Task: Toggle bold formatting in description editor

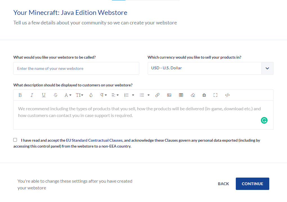Action: click(20, 95)
